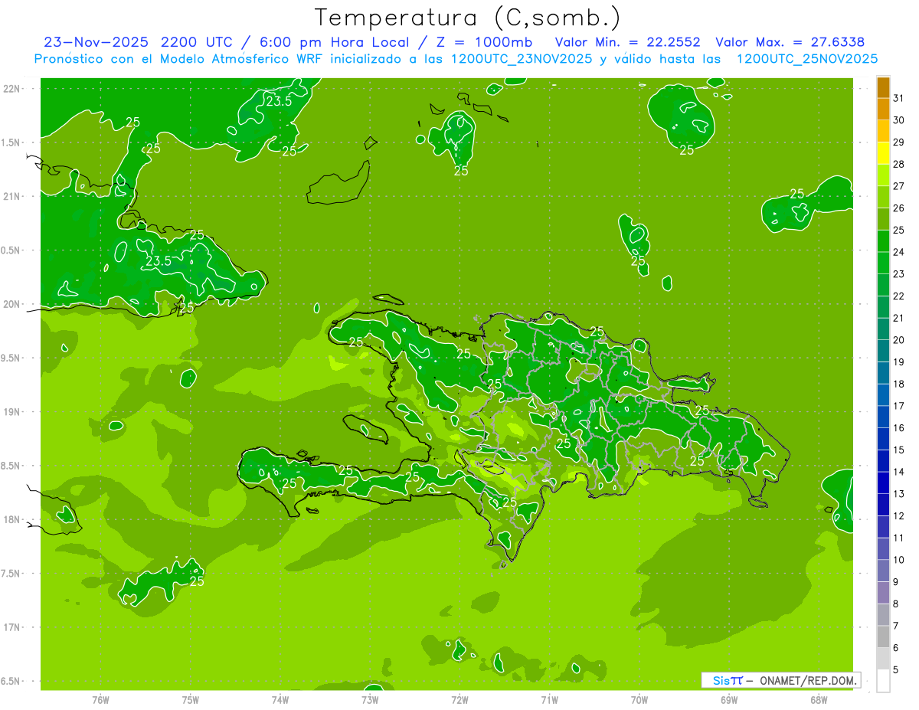Image resolution: width=919 pixels, height=710 pixels.
Task: Click the '30' value on color scale
Action: click(899, 120)
